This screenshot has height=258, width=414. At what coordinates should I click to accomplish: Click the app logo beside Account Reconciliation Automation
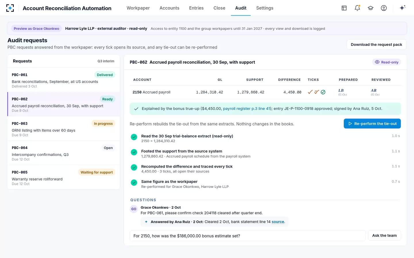tap(10, 8)
